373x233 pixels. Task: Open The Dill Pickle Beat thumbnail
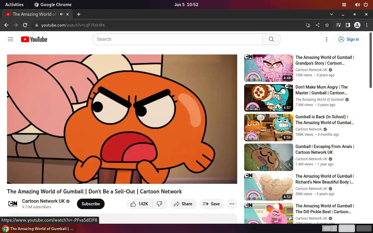(269, 213)
